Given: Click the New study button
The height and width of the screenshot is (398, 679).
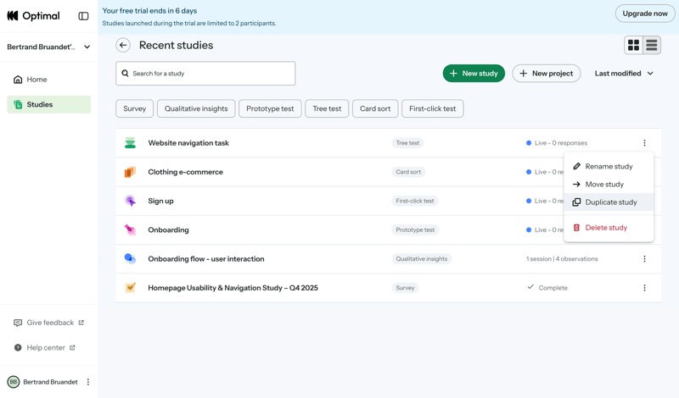Looking at the screenshot, I should (x=474, y=74).
